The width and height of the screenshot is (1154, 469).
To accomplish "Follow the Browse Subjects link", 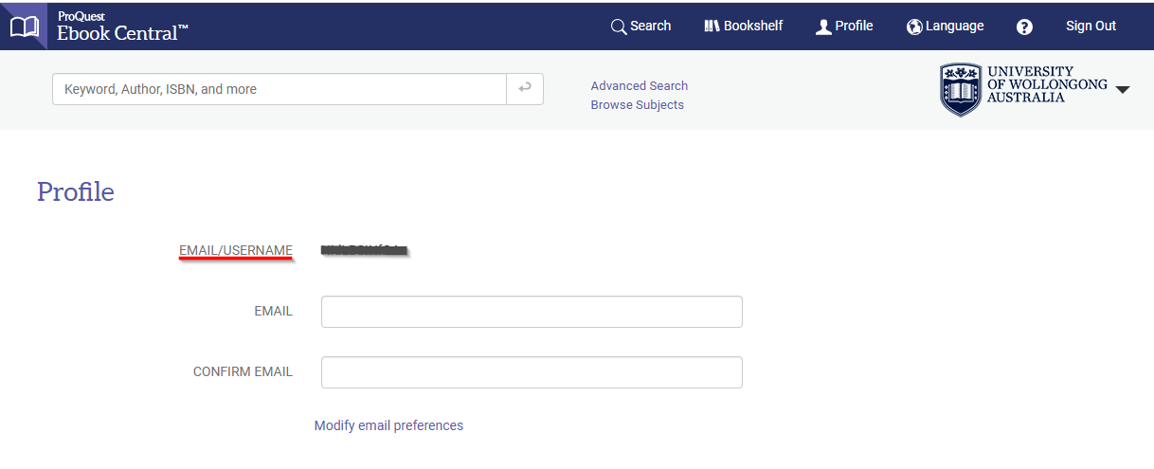I will point(637,105).
